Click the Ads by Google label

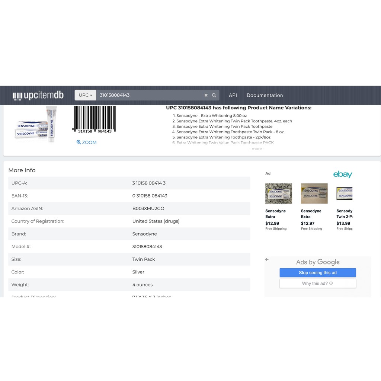318,262
